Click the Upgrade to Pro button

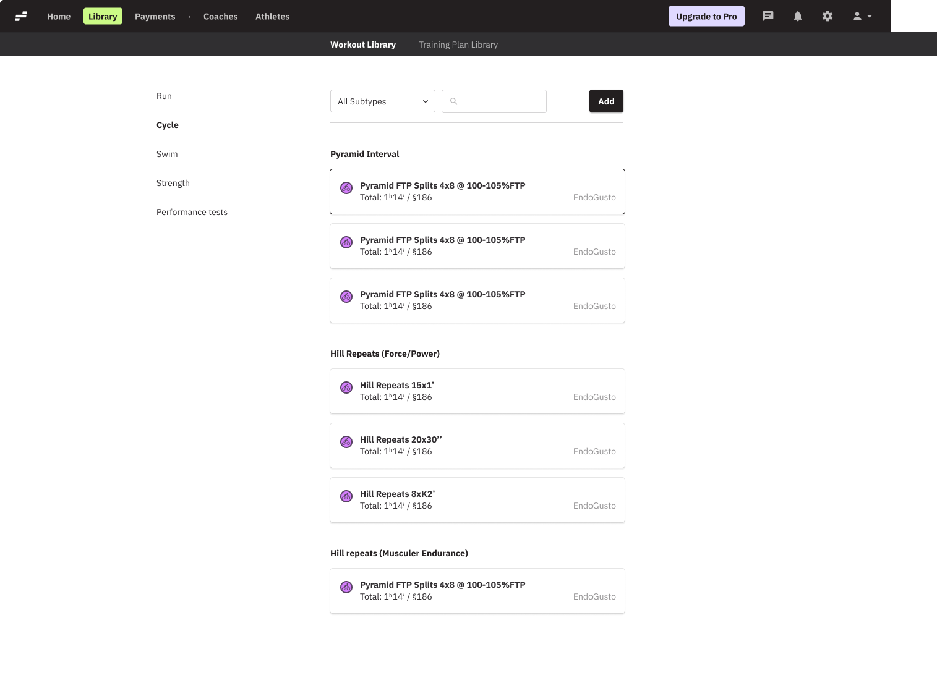click(706, 16)
